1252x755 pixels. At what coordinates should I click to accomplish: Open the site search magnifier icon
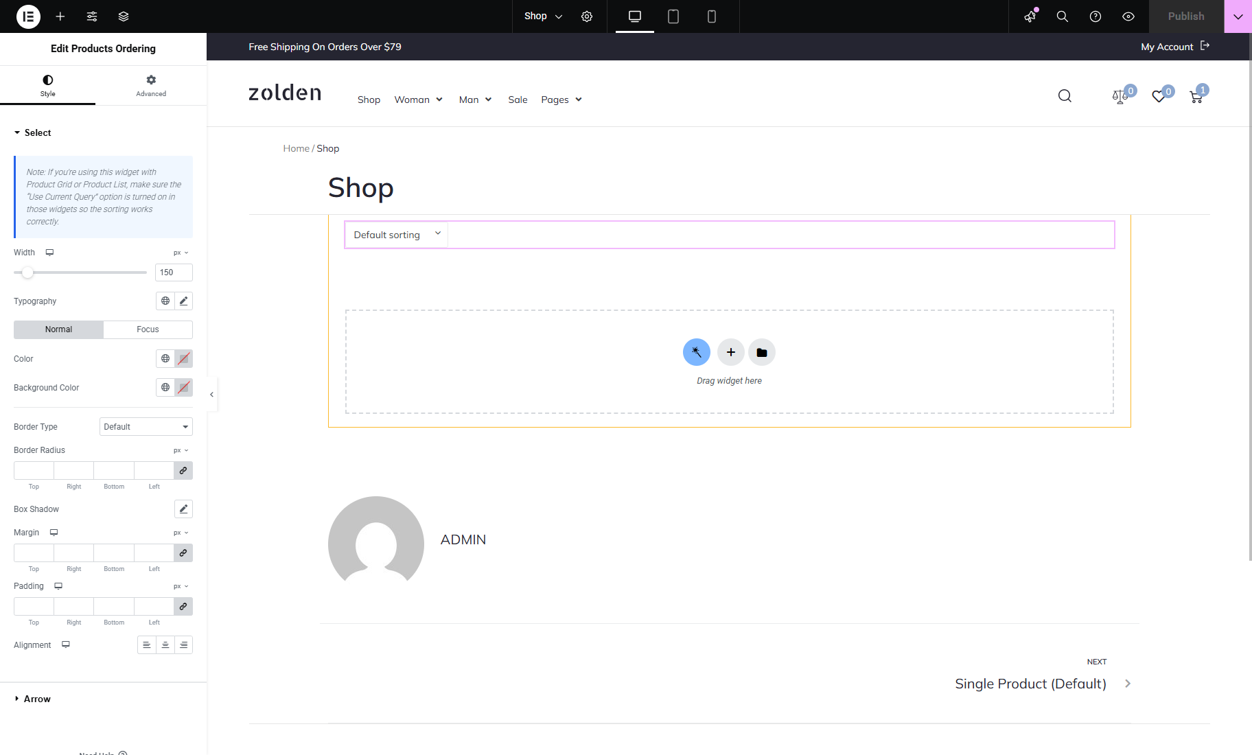1065,95
